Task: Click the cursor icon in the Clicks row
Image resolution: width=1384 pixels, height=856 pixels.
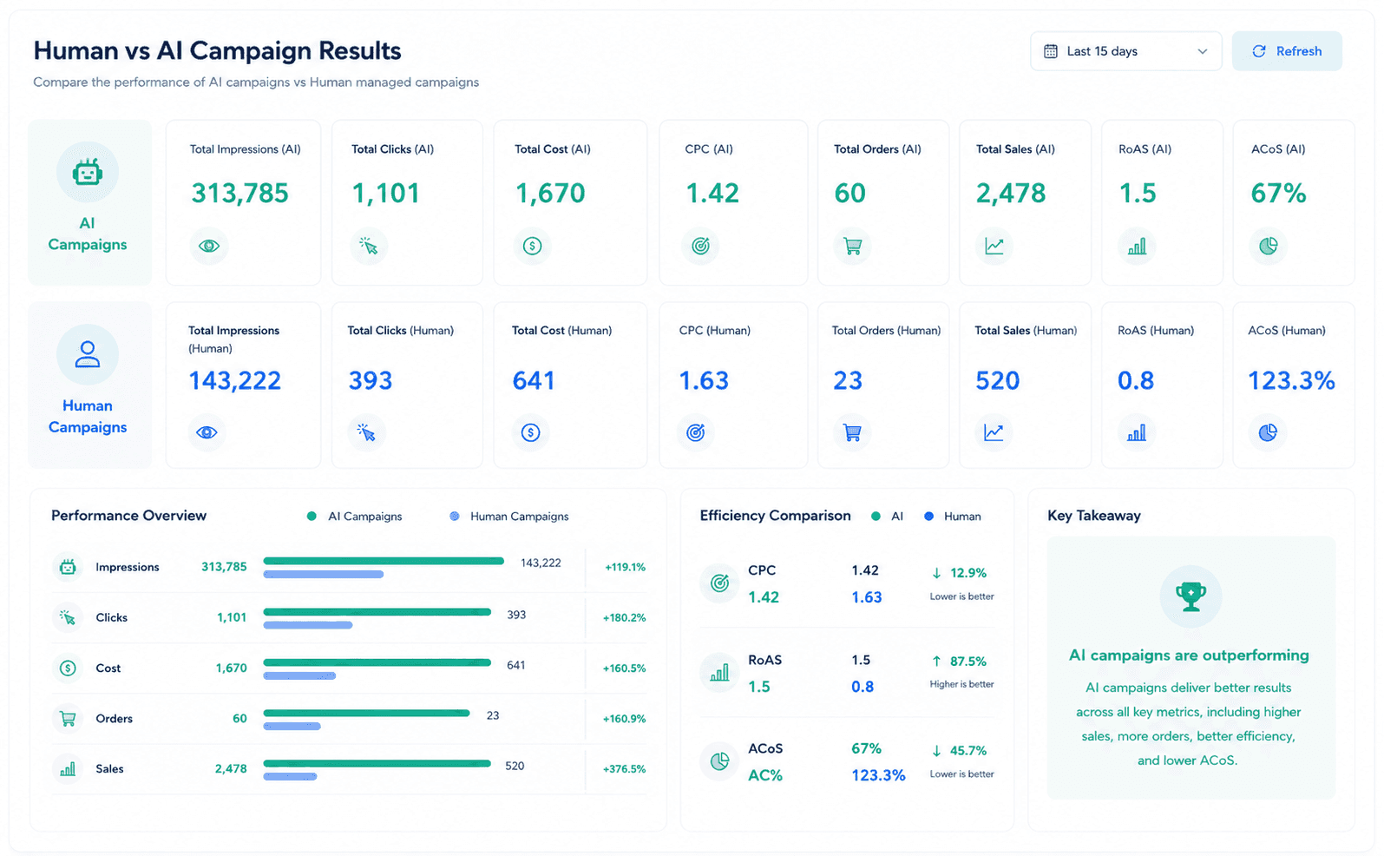Action: pyautogui.click(x=68, y=617)
